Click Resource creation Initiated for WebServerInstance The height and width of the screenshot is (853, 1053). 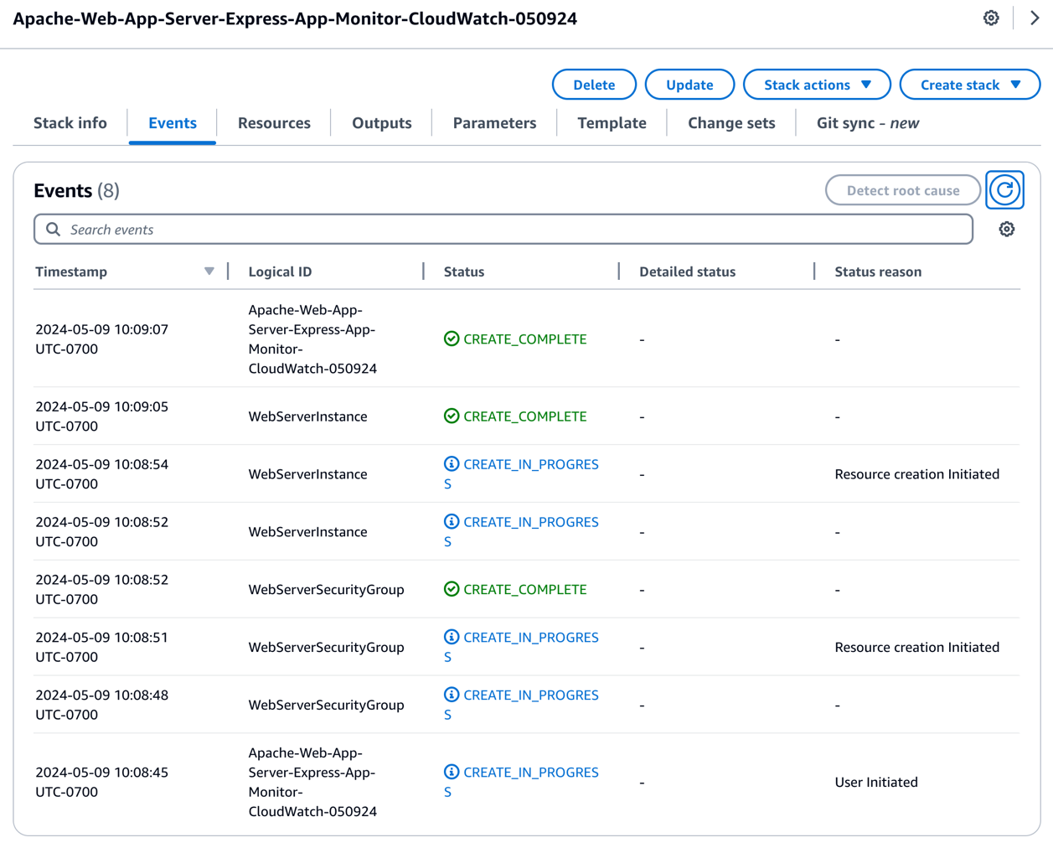pos(916,473)
